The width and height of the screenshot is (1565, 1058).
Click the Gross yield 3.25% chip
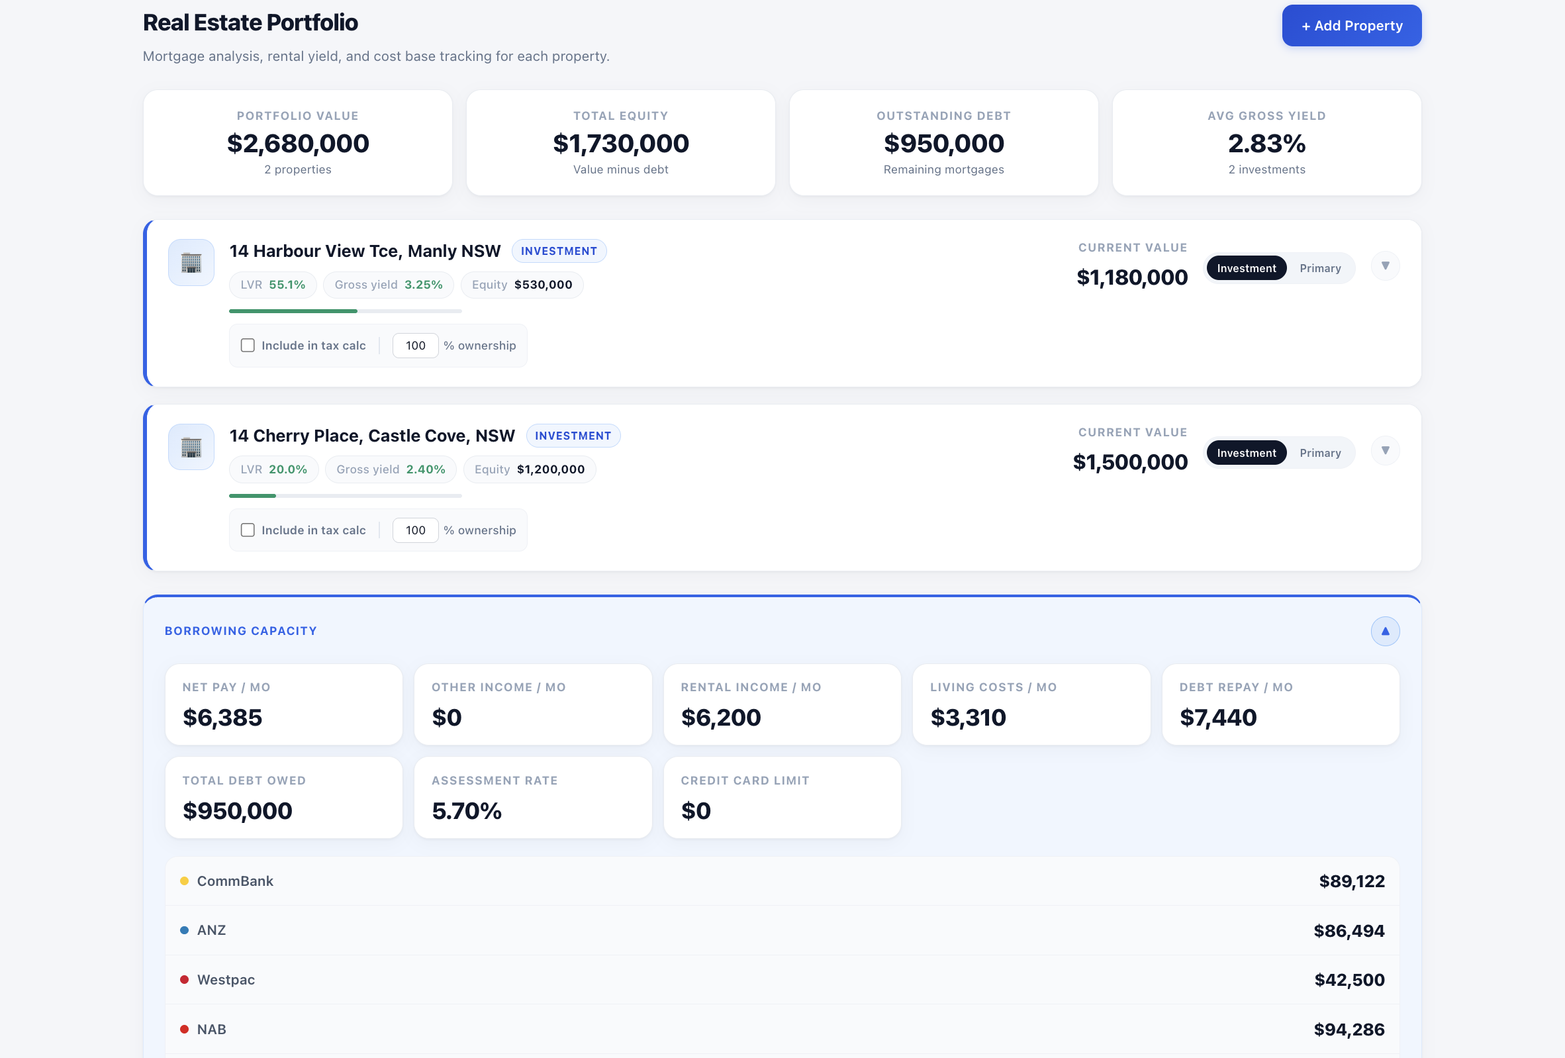click(389, 285)
